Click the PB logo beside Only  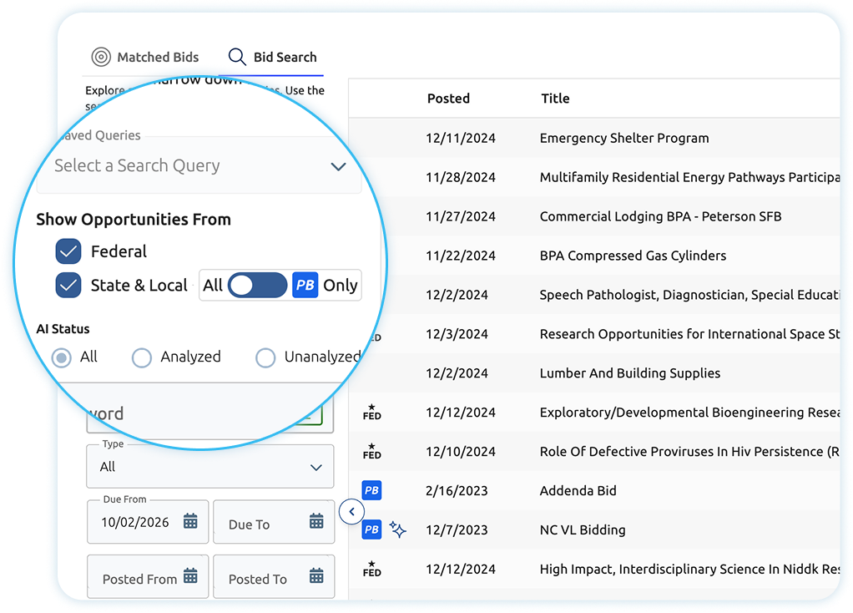click(305, 285)
